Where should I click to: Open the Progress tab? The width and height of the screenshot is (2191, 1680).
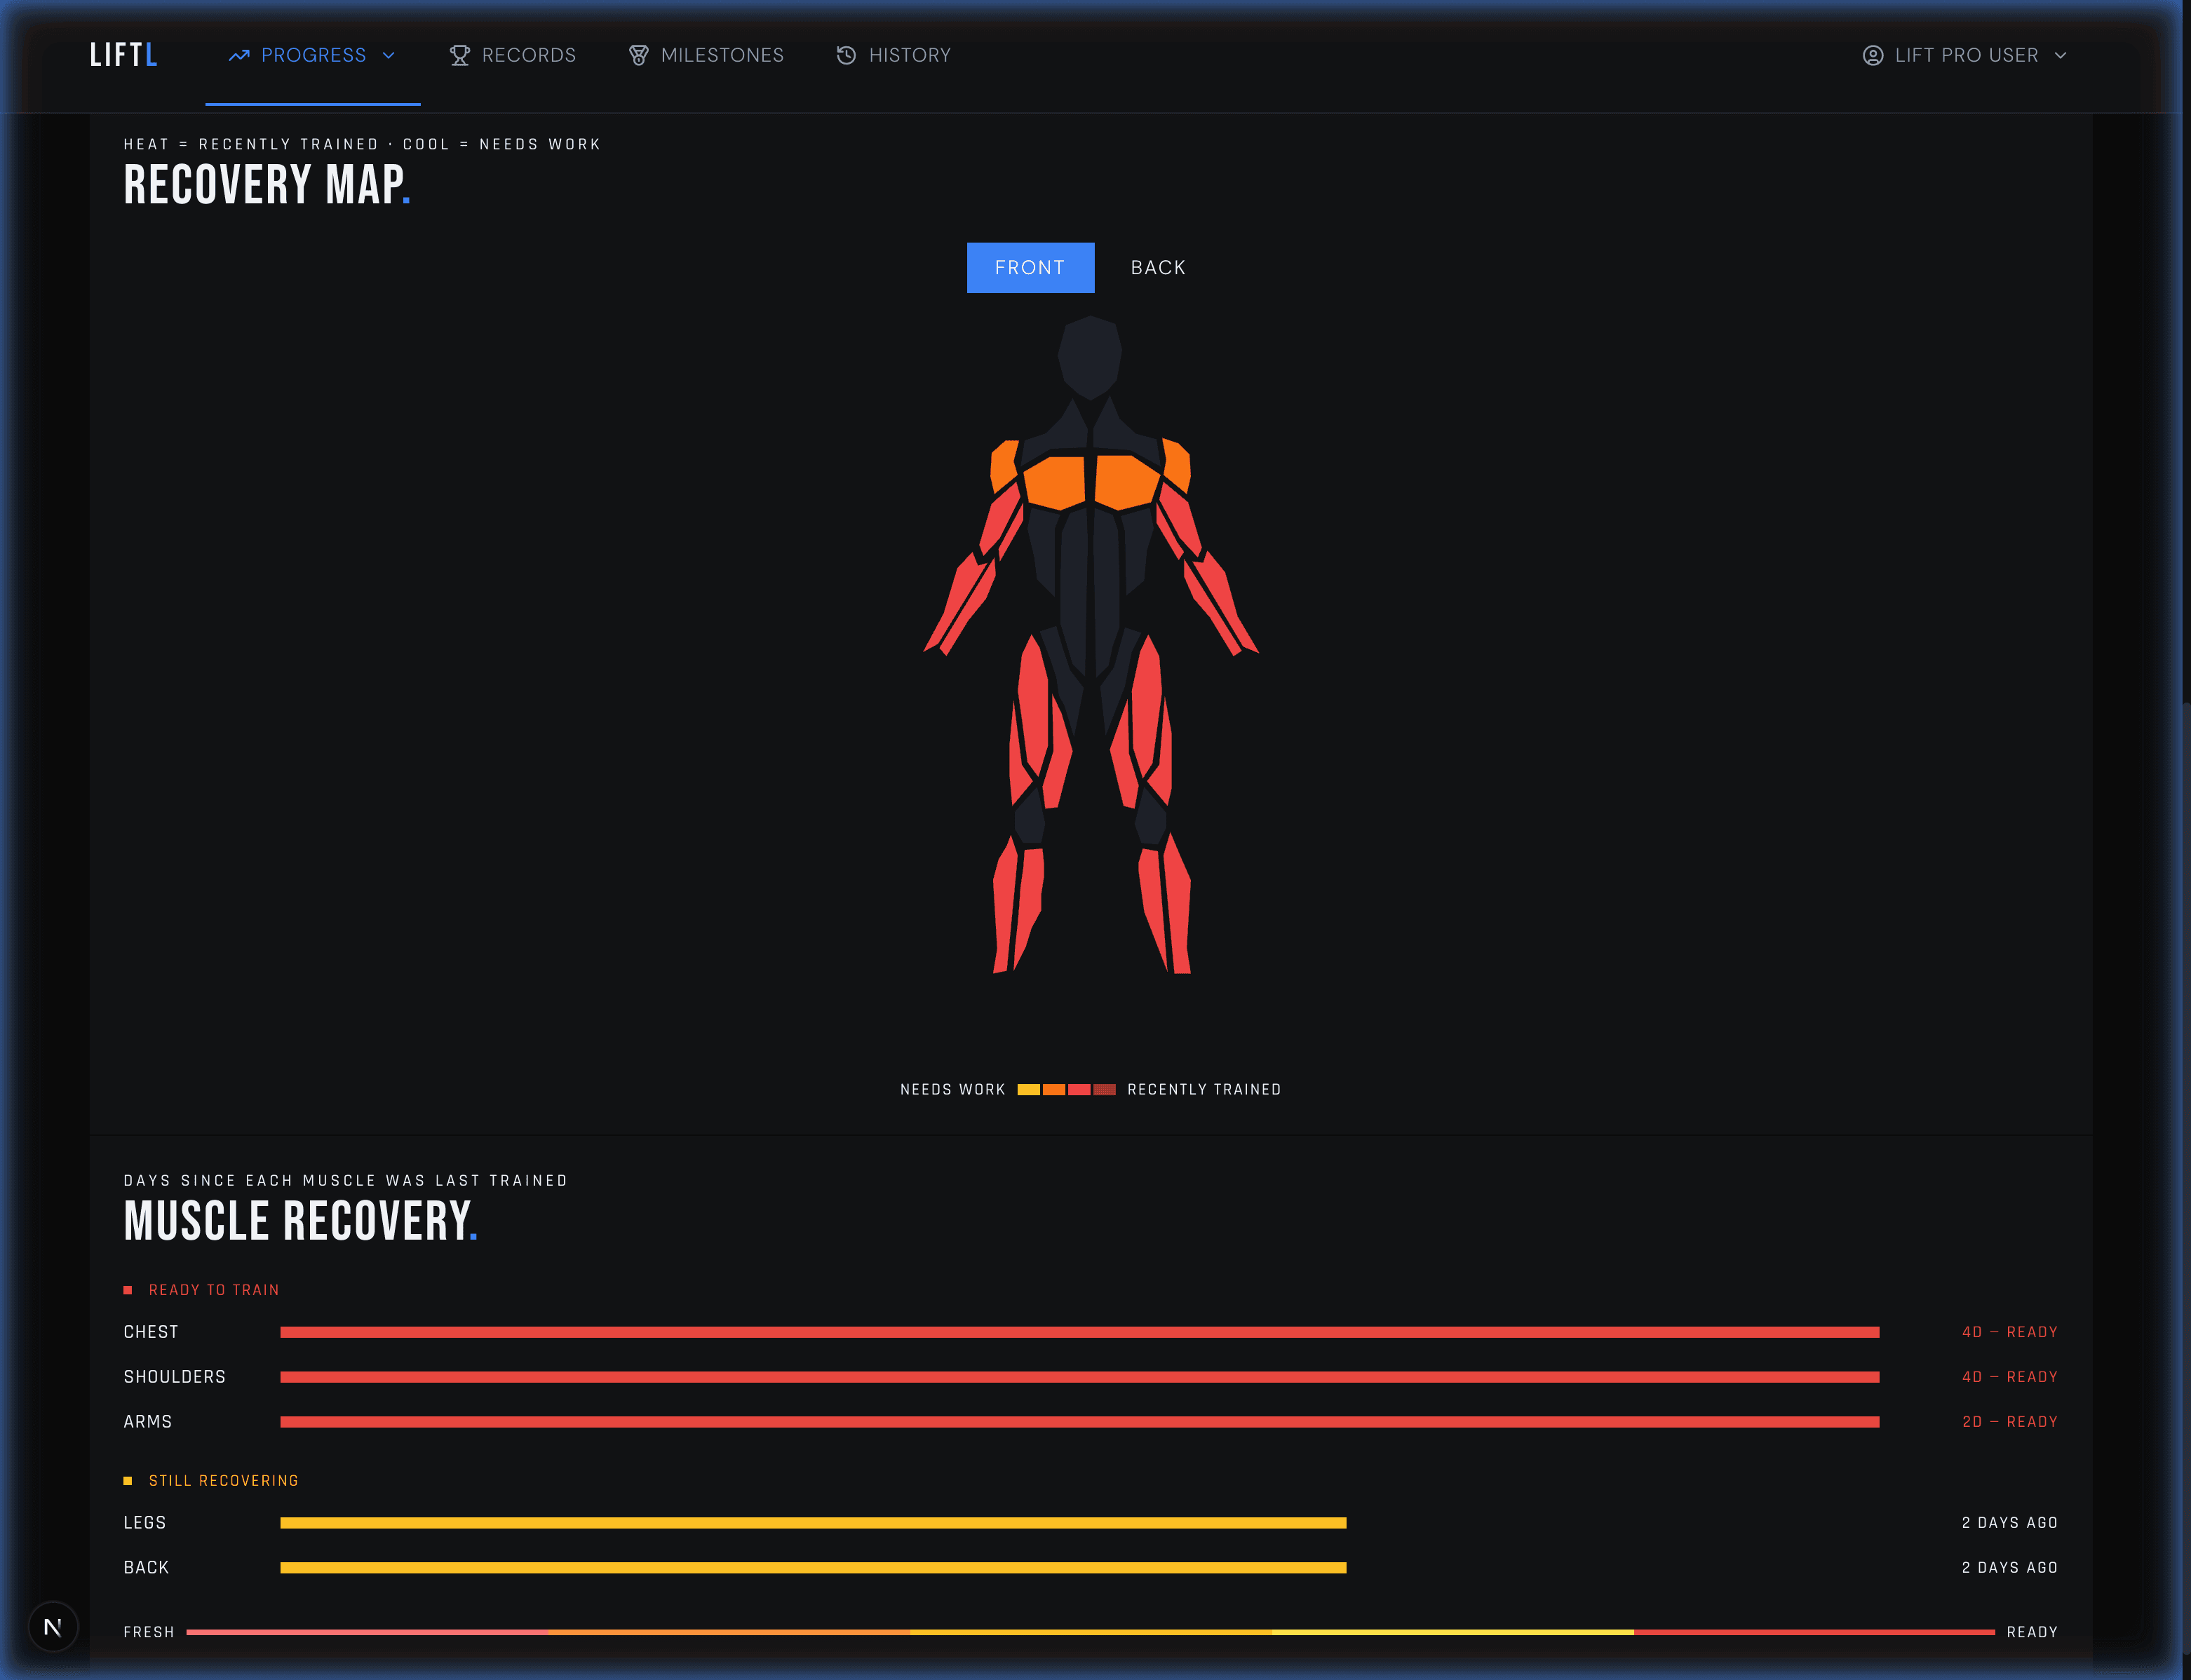coord(313,56)
